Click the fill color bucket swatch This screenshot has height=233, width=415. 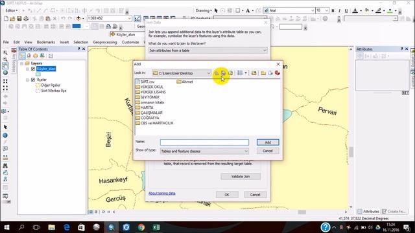tap(367, 10)
